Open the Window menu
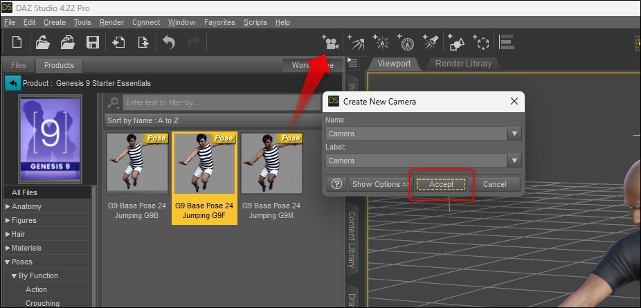The height and width of the screenshot is (308, 641). (181, 22)
